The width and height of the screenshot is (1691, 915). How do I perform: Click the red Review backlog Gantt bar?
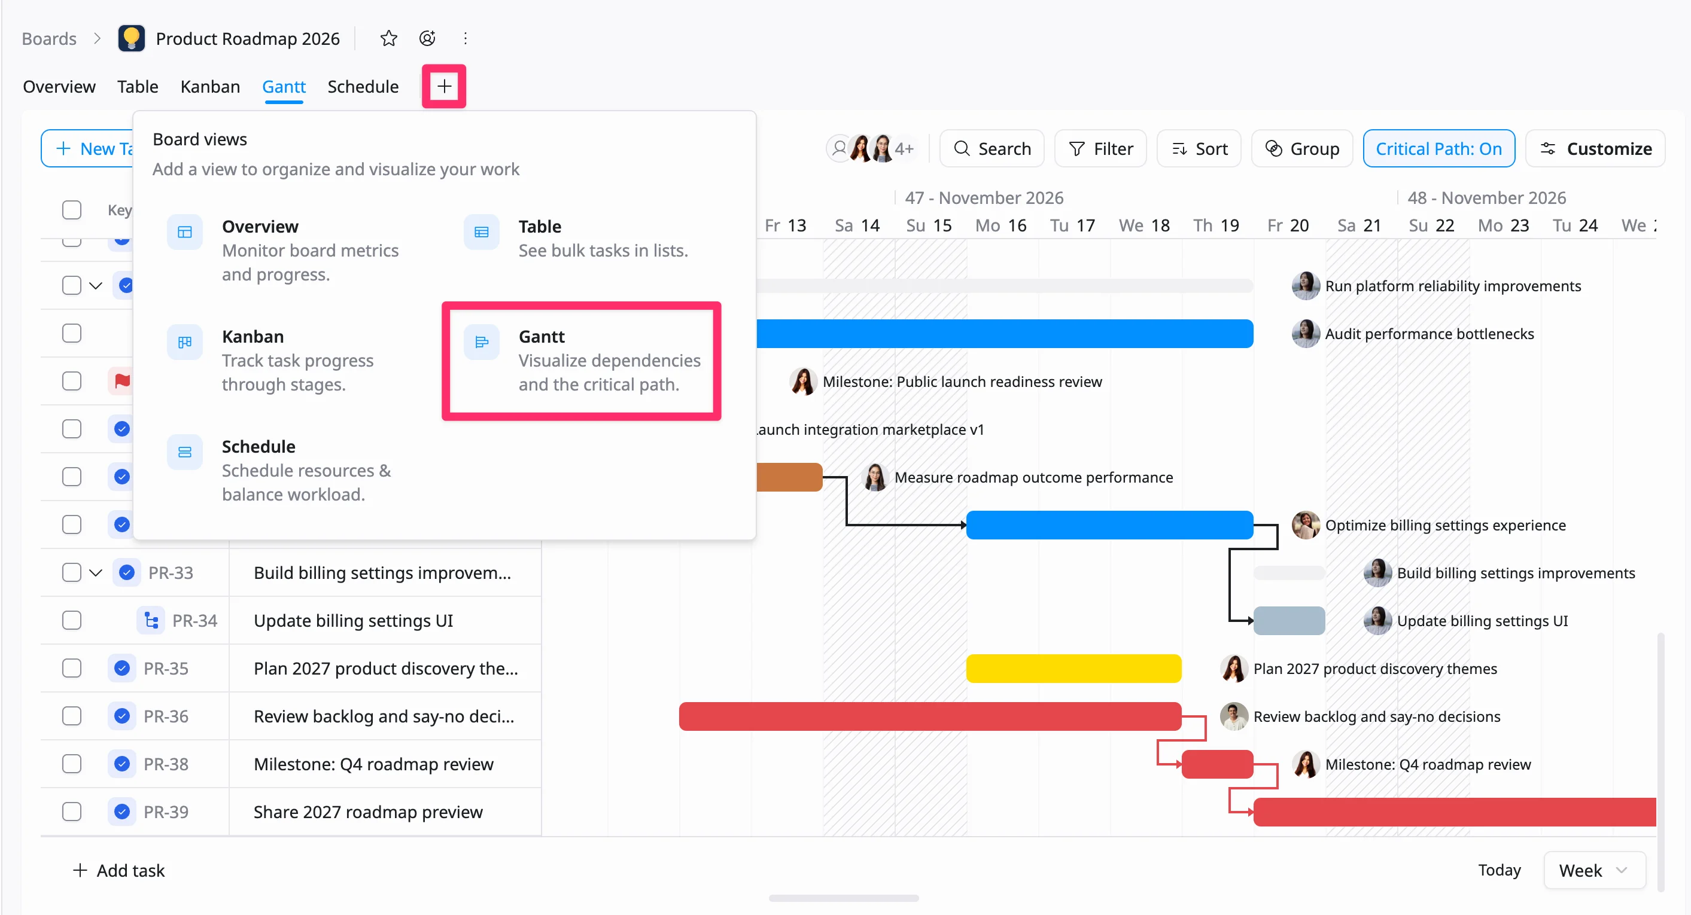pos(930,716)
